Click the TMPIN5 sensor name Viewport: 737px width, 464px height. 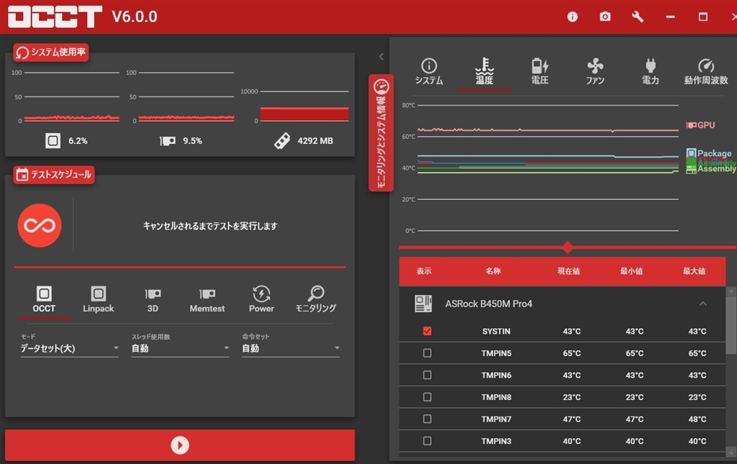[497, 353]
